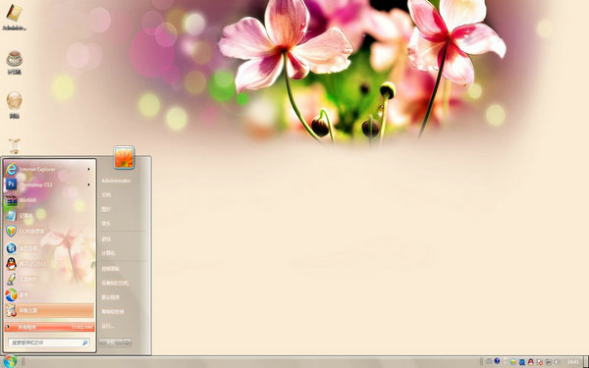Expand Internet Explorer jump list arrow
The width and height of the screenshot is (589, 368).
[x=89, y=170]
